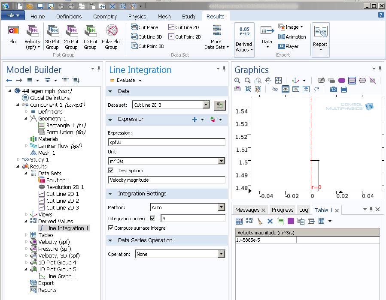This screenshot has height=300, width=386.
Task: Click the Derived Values ribbon button
Action: click(x=244, y=40)
